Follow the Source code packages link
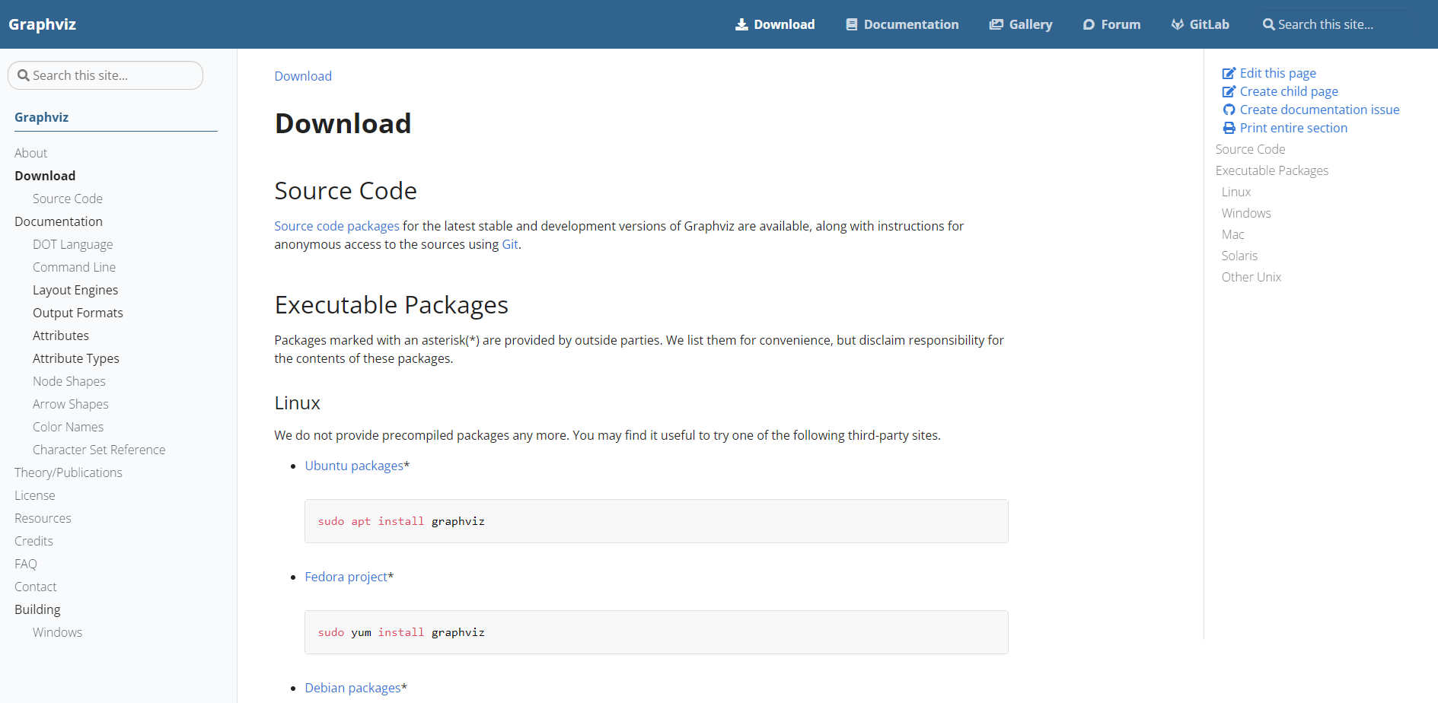Screen dimensions: 1438x703 tap(336, 226)
